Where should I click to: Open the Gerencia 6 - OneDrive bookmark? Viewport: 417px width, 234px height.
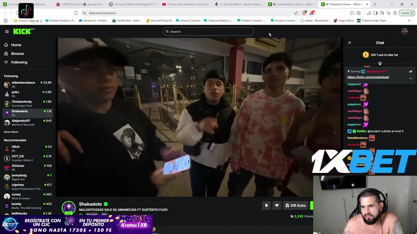coord(93,20)
